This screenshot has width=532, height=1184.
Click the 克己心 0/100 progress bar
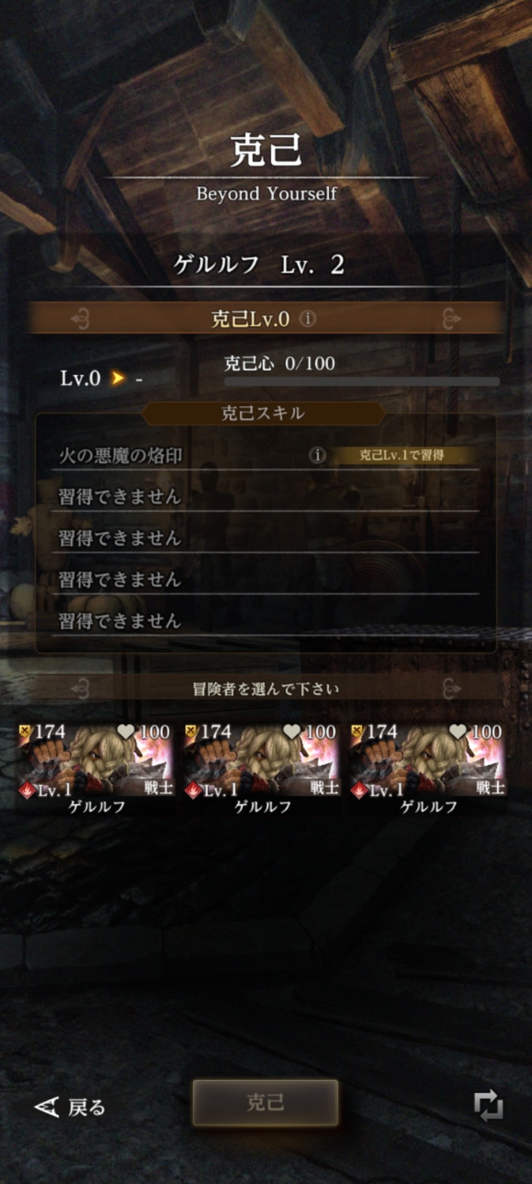tap(362, 382)
